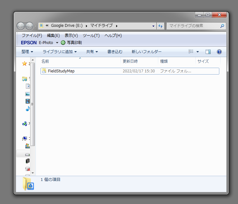Change view with the view mode icon
The height and width of the screenshot is (204, 238).
(x=191, y=52)
